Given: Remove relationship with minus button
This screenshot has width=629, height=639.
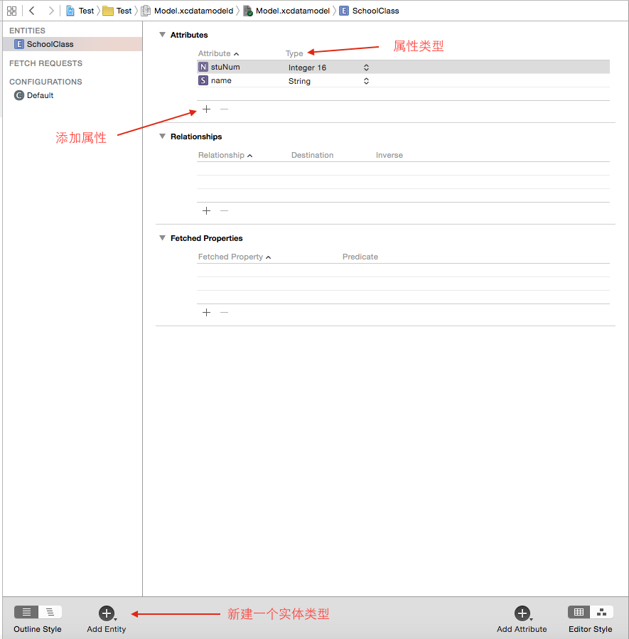Looking at the screenshot, I should (224, 210).
